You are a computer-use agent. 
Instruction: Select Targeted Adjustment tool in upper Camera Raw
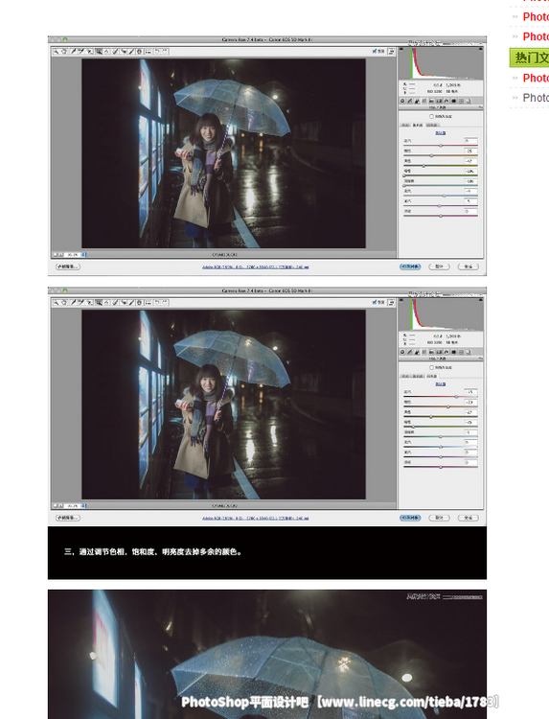coord(90,52)
